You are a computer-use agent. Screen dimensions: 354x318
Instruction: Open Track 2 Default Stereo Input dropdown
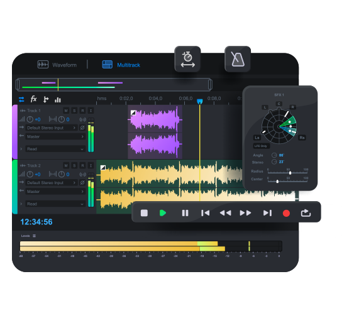tap(52, 183)
